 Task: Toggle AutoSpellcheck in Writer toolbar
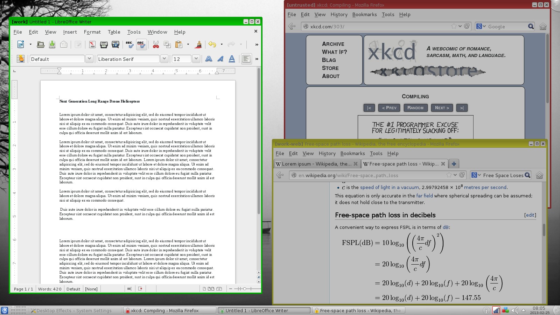tap(141, 44)
